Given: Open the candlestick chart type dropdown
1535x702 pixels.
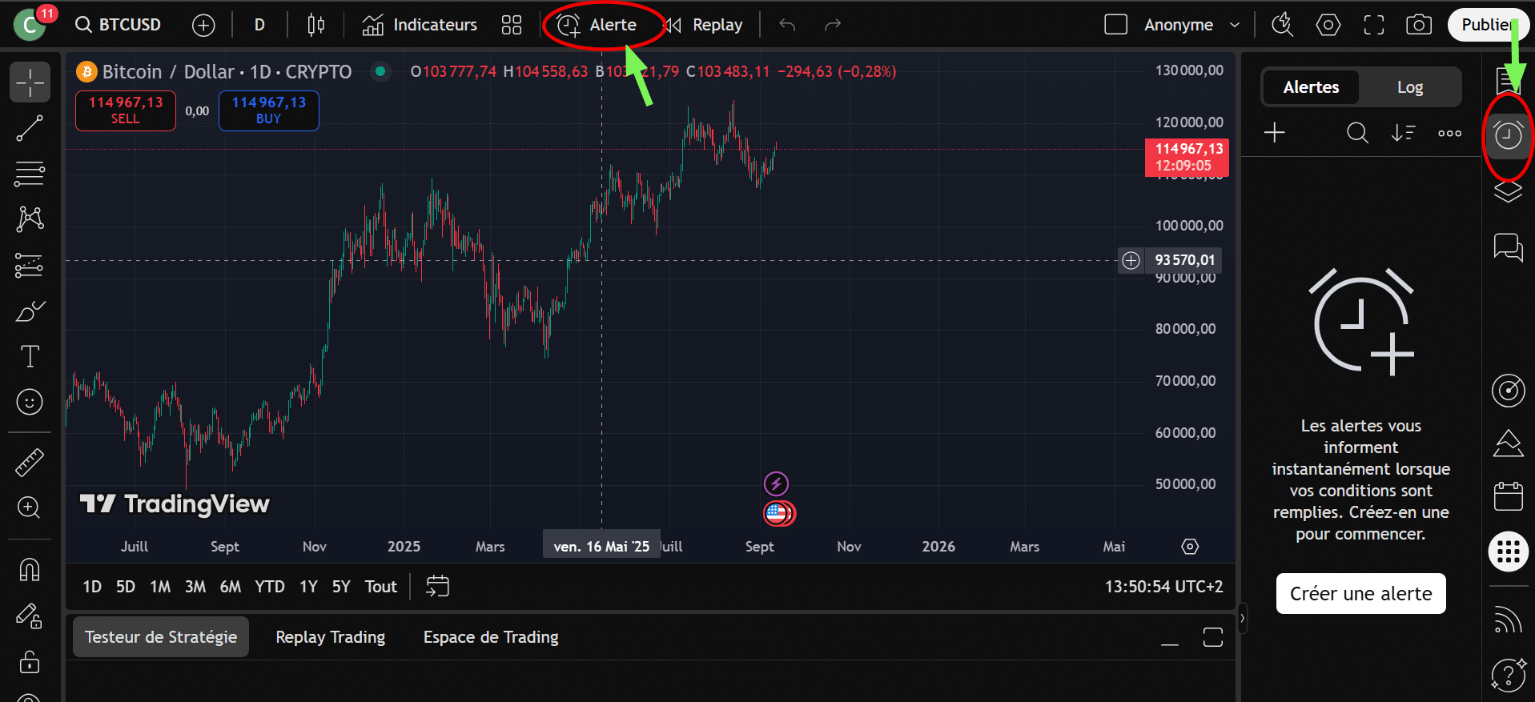Looking at the screenshot, I should 316,25.
